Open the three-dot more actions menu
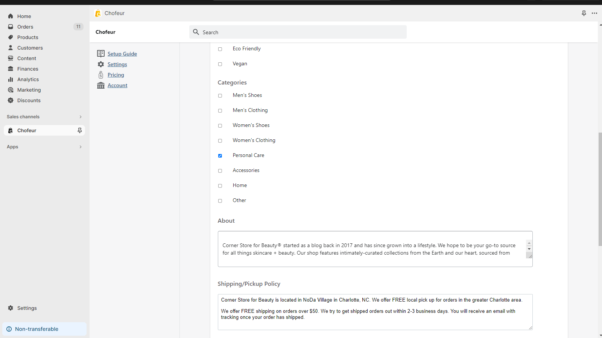Viewport: 602px width, 338px height. tap(594, 13)
